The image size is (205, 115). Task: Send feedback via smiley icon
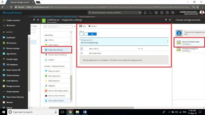(162, 13)
